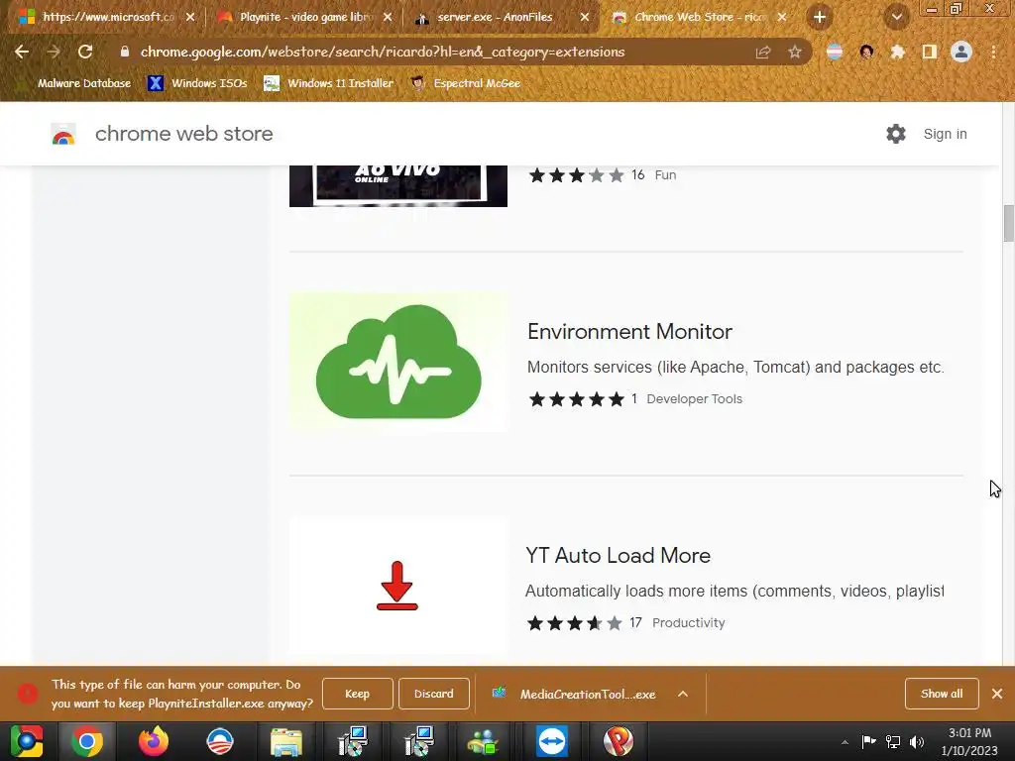This screenshot has width=1015, height=761.
Task: Click the second setup installer taskbar icon
Action: point(419,741)
